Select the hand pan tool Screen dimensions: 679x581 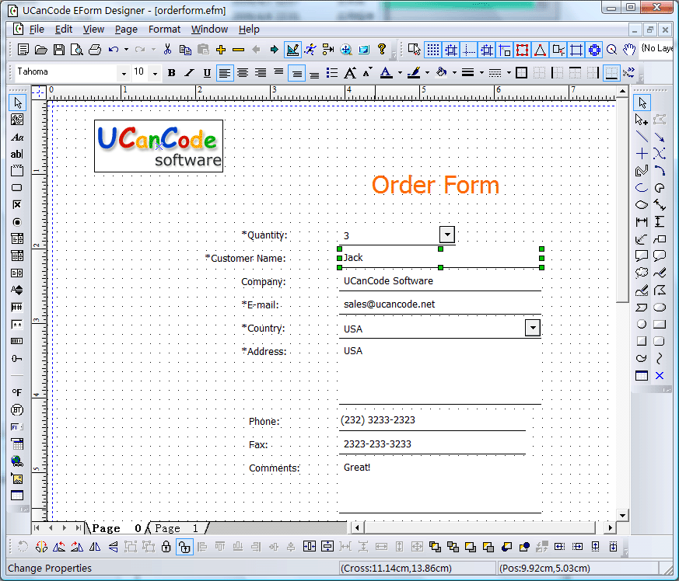pos(629,49)
